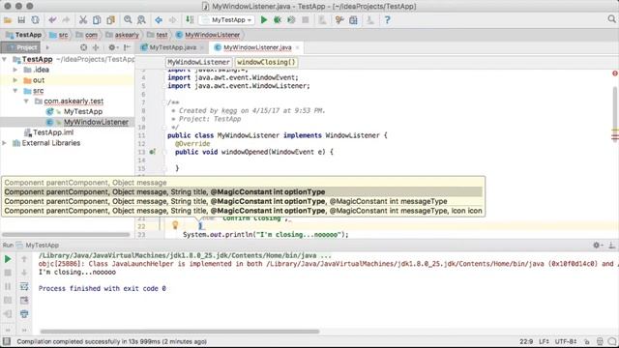This screenshot has height=348, width=619.
Task: Synchronize files with the refresh icon
Action: coord(35,20)
